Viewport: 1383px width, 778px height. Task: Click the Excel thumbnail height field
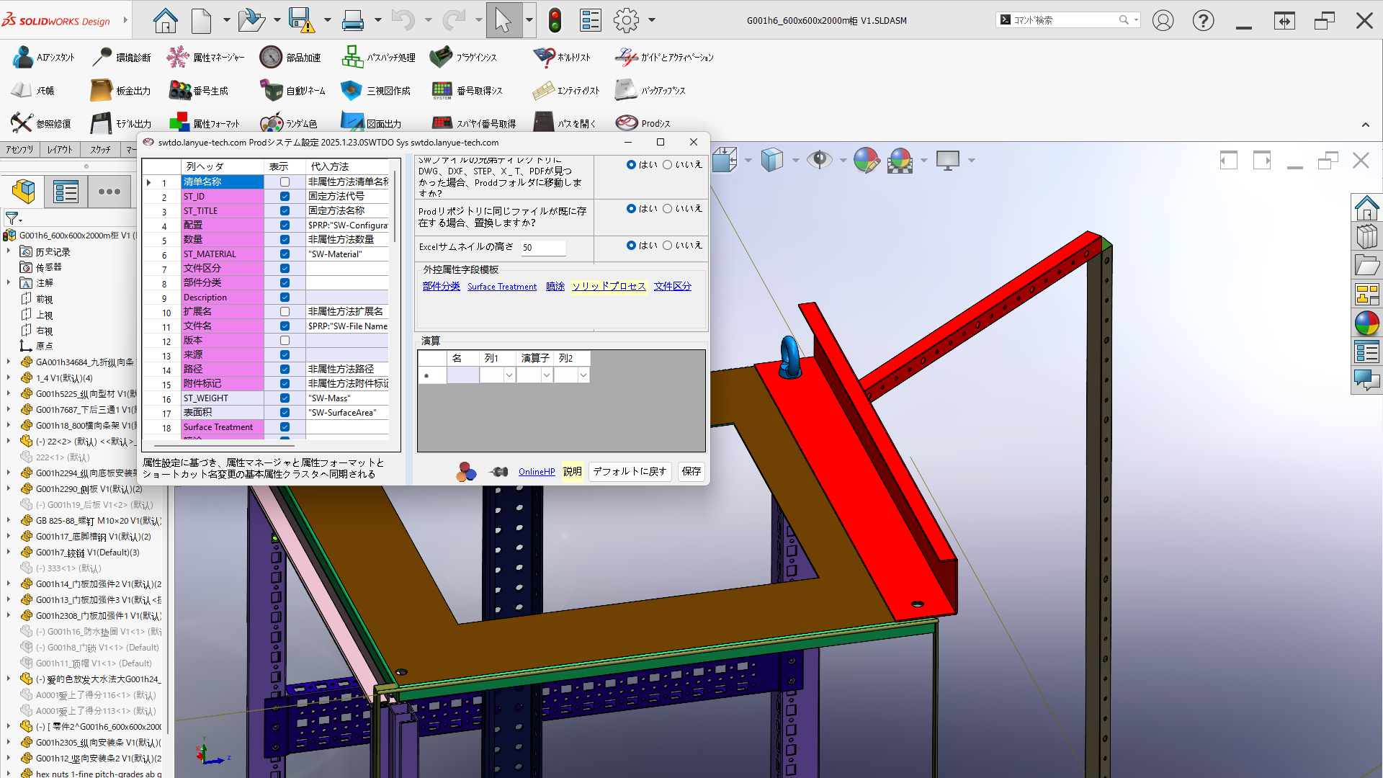(543, 248)
